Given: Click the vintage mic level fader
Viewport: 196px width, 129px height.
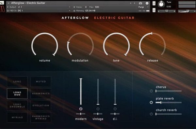Looking at the screenshot, I should [x=98, y=92].
